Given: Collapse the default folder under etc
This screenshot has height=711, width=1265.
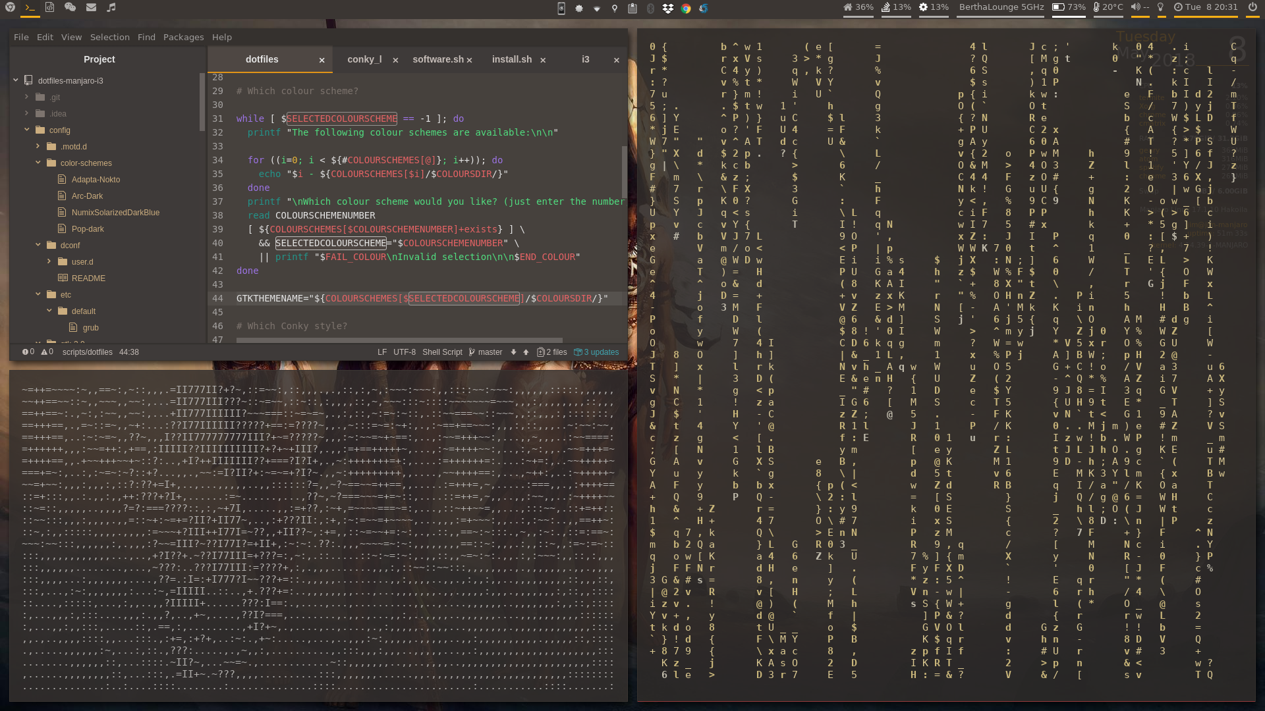Looking at the screenshot, I should click(x=49, y=311).
